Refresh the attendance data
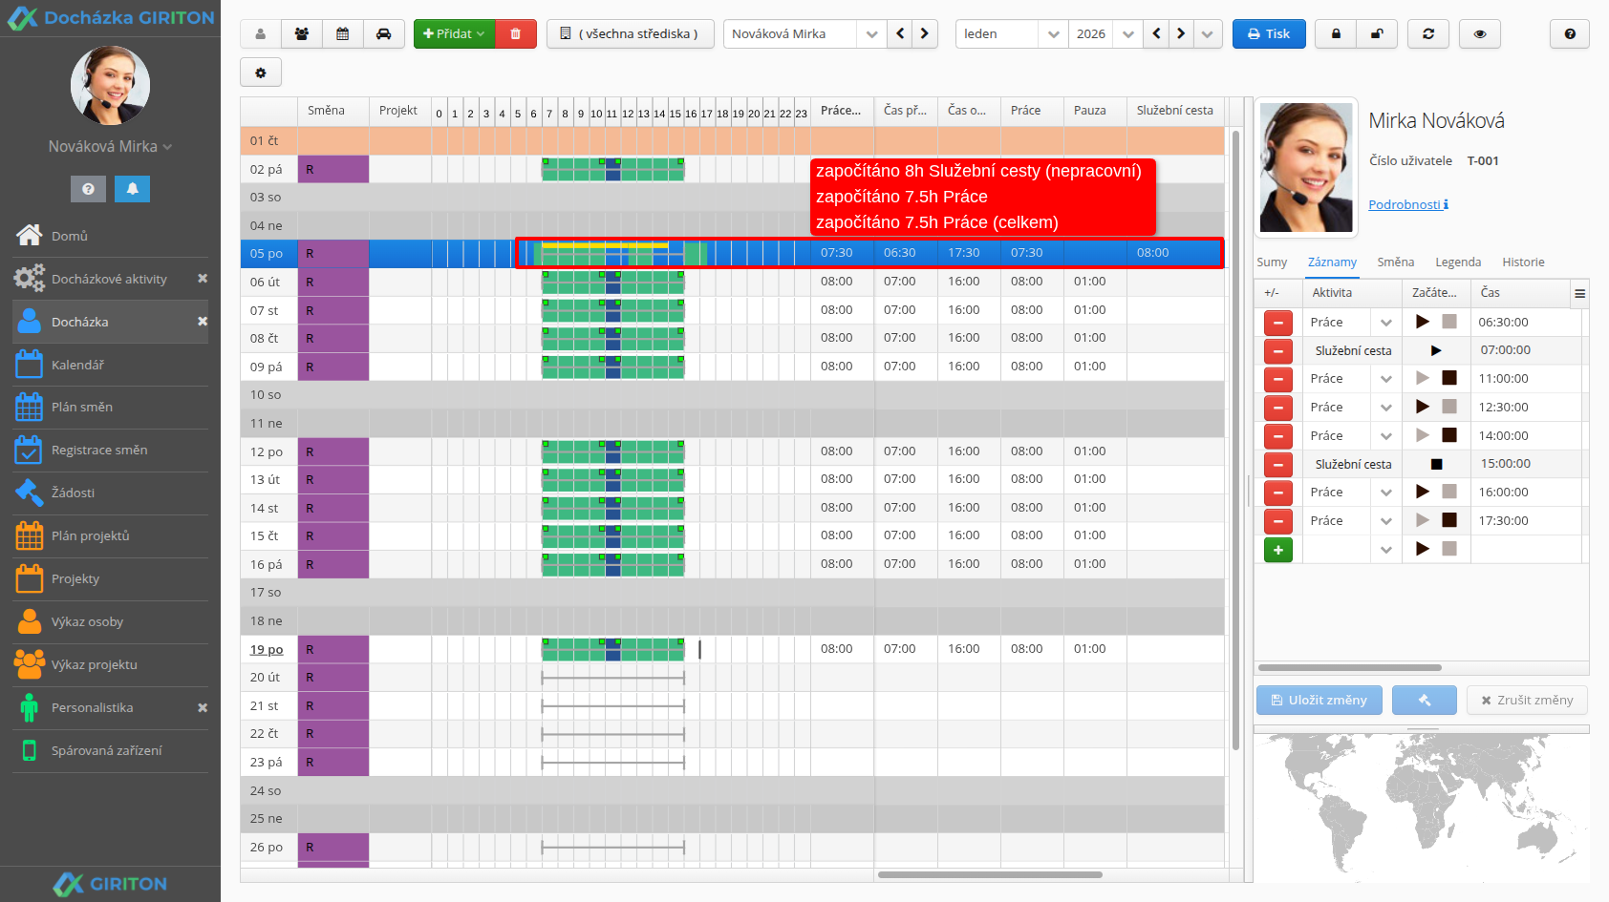 click(x=1428, y=34)
